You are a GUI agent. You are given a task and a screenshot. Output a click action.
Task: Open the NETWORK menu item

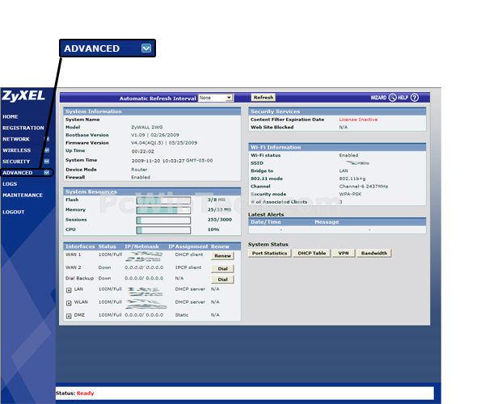tap(16, 139)
